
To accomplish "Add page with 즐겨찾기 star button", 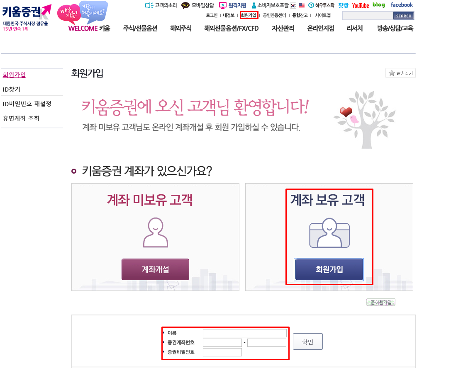I will (400, 73).
